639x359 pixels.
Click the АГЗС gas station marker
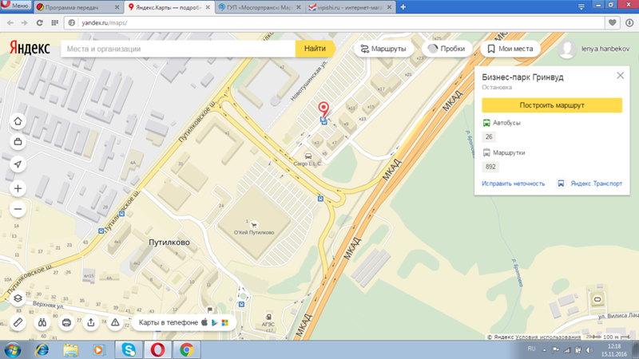point(268,317)
